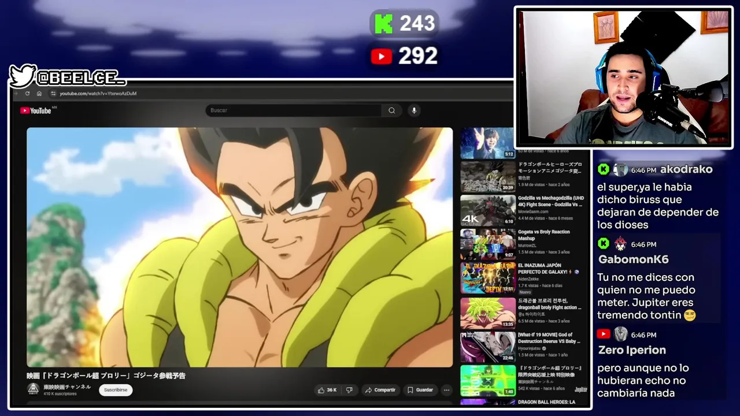Click the Kick badge beside akodrako

(604, 169)
